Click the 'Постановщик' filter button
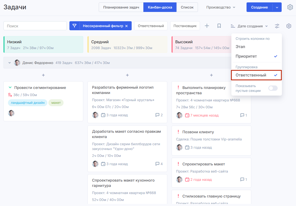Screen dimensions: 296x206 [x=185, y=26]
